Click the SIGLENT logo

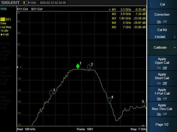(x=10, y=3)
